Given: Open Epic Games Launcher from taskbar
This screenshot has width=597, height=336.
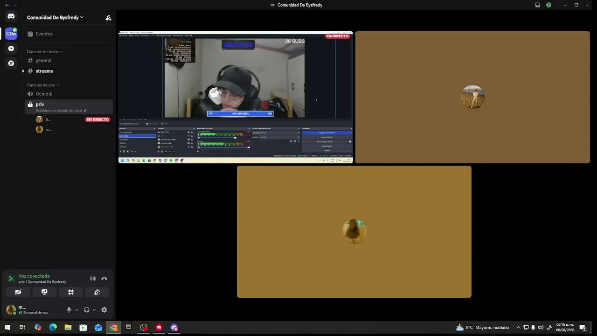Looking at the screenshot, I should point(129,328).
